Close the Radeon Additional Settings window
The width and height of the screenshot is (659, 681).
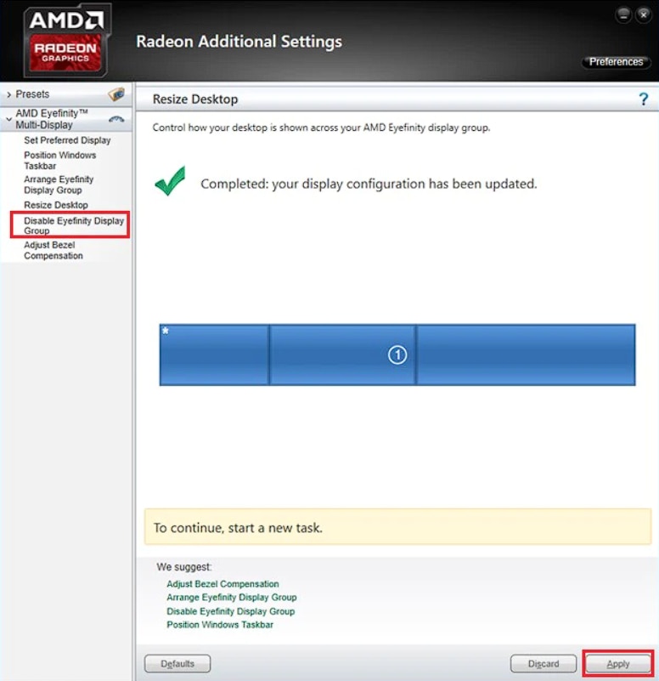click(644, 15)
